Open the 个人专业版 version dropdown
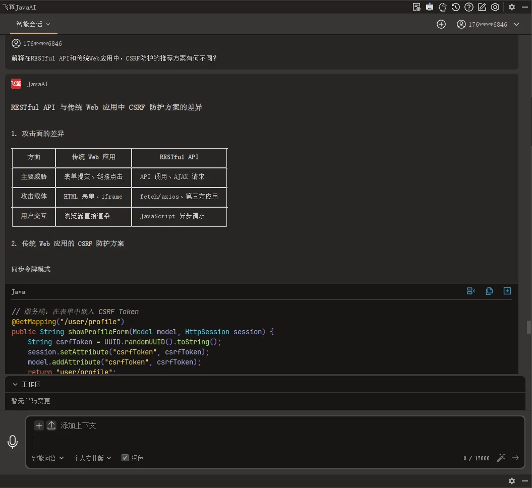The height and width of the screenshot is (488, 532). pos(92,458)
